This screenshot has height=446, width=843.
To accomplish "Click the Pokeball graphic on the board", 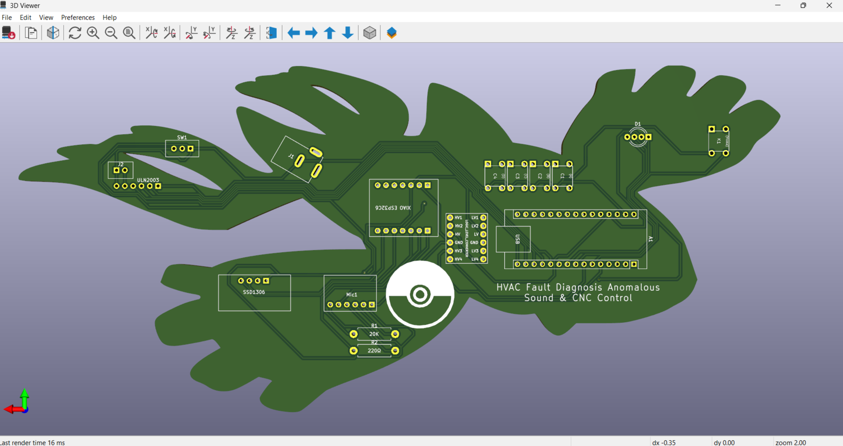I will pyautogui.click(x=420, y=295).
